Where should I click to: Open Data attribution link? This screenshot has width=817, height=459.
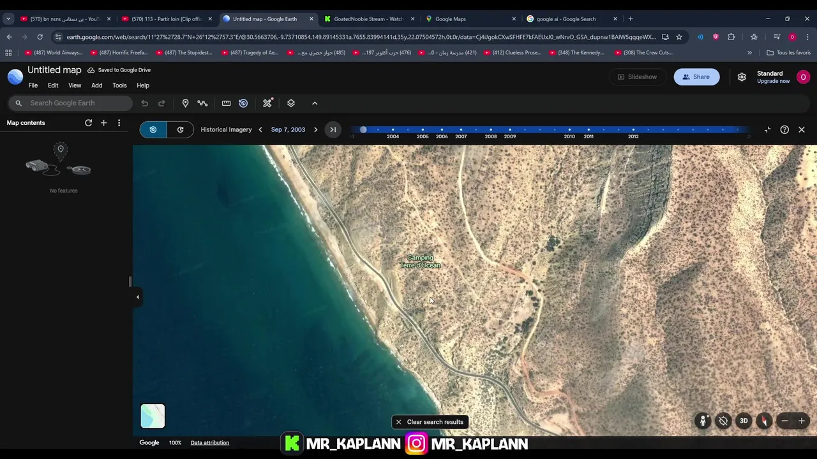pyautogui.click(x=209, y=443)
